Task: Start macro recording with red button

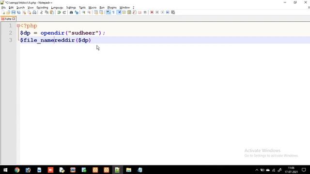Action: (x=152, y=13)
